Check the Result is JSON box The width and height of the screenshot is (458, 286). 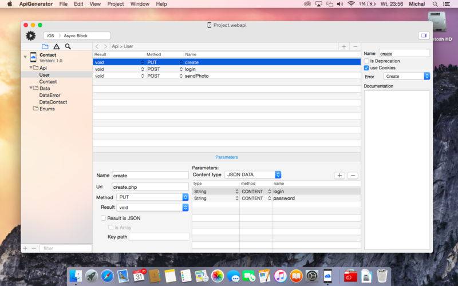(103, 218)
